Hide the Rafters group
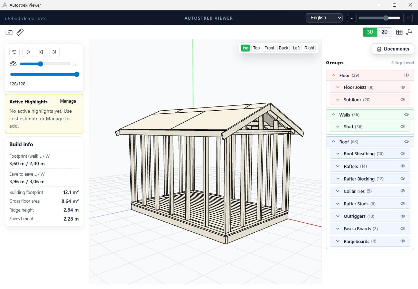This screenshot has height=289, width=418. pos(402,166)
